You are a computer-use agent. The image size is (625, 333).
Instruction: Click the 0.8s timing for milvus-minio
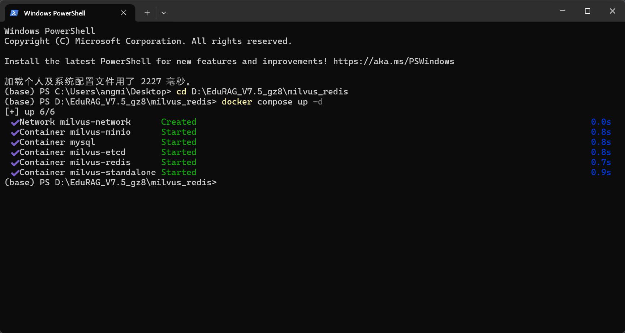click(601, 132)
